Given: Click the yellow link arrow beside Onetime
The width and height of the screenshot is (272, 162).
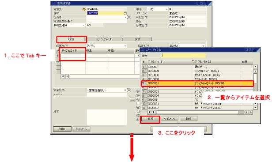Looking at the screenshot, I should pos(84,9).
